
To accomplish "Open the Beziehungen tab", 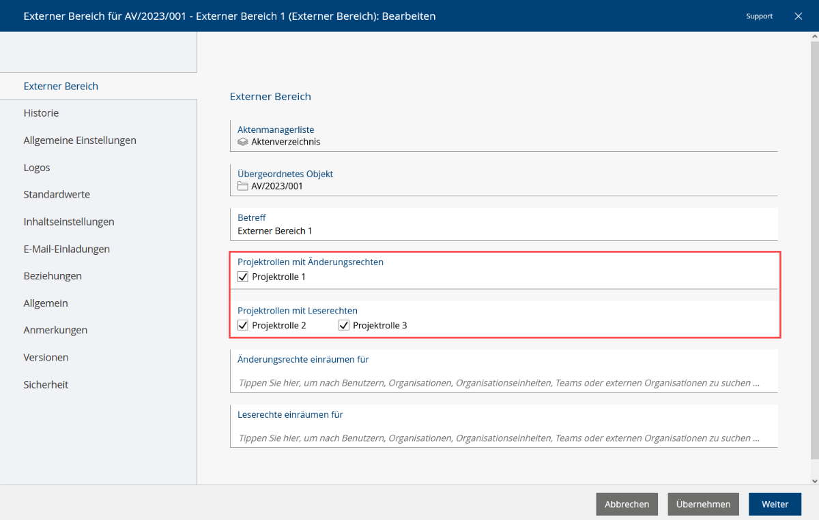I will 98,276.
